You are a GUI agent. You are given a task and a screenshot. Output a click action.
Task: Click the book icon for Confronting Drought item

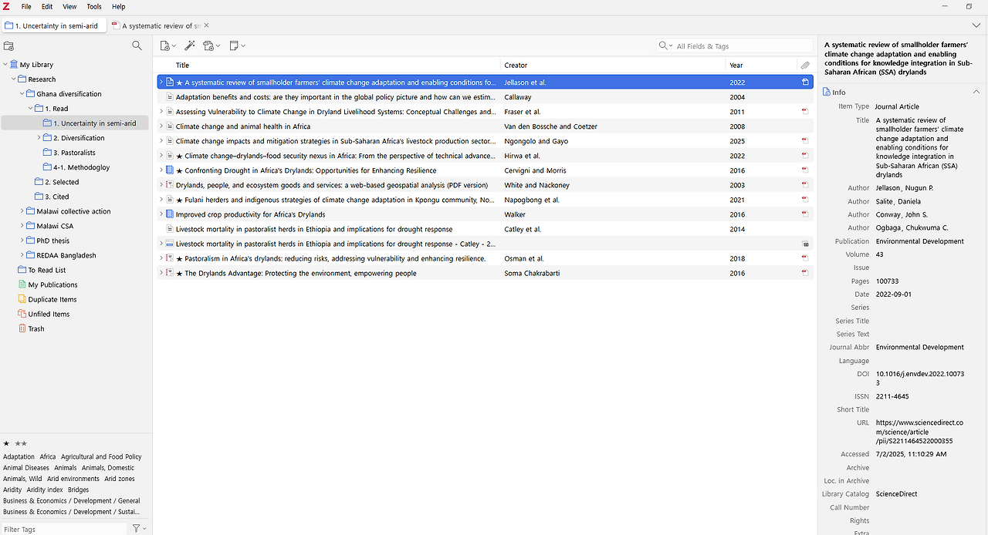[170, 170]
